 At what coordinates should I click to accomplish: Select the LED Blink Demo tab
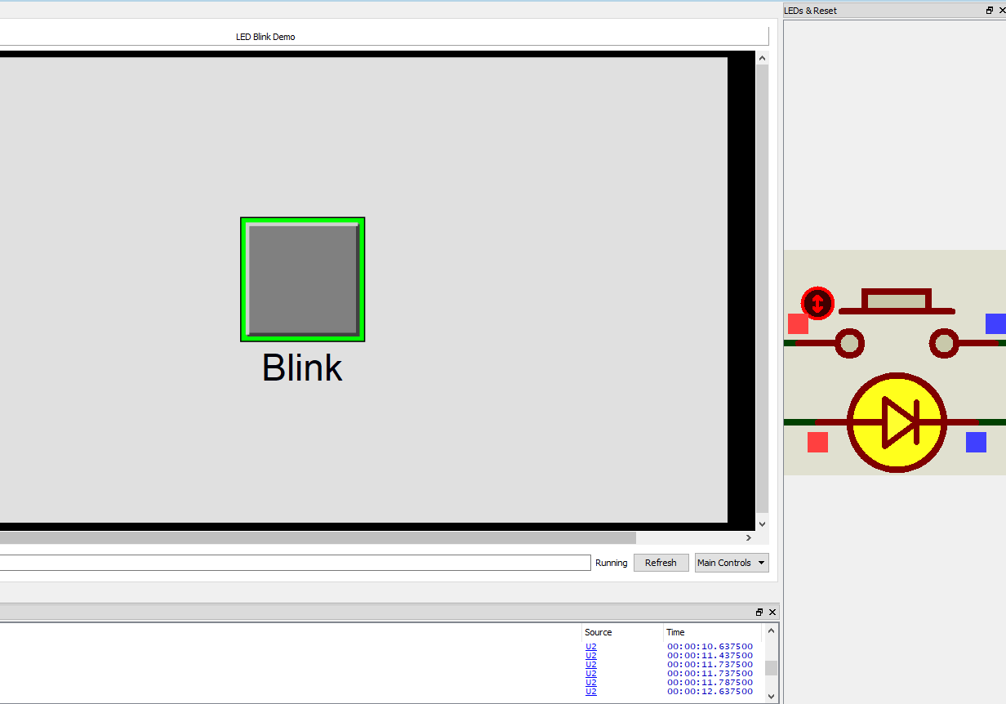click(x=265, y=36)
